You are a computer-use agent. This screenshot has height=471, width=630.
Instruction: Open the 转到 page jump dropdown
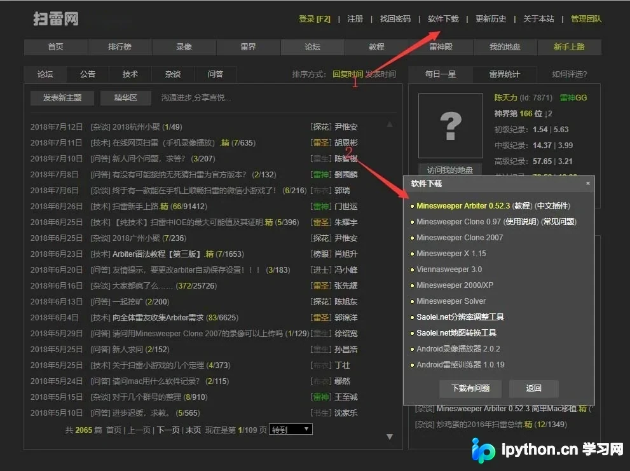(291, 430)
